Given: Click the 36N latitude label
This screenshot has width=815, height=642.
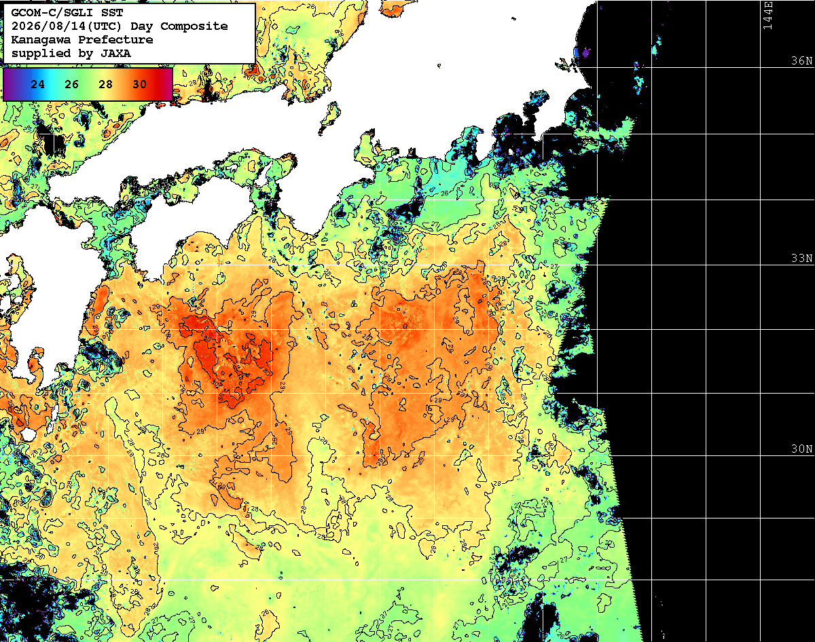Looking at the screenshot, I should [801, 60].
